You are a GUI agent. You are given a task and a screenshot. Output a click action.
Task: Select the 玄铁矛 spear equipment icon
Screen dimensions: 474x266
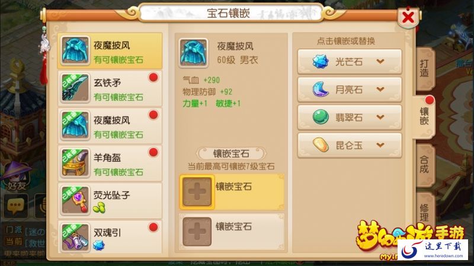coord(75,88)
